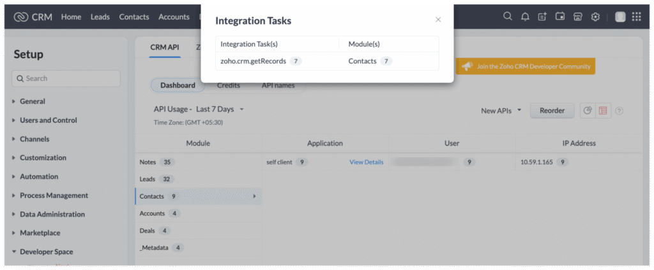654x270 pixels.
Task: Click the help question mark icon
Action: 619,111
